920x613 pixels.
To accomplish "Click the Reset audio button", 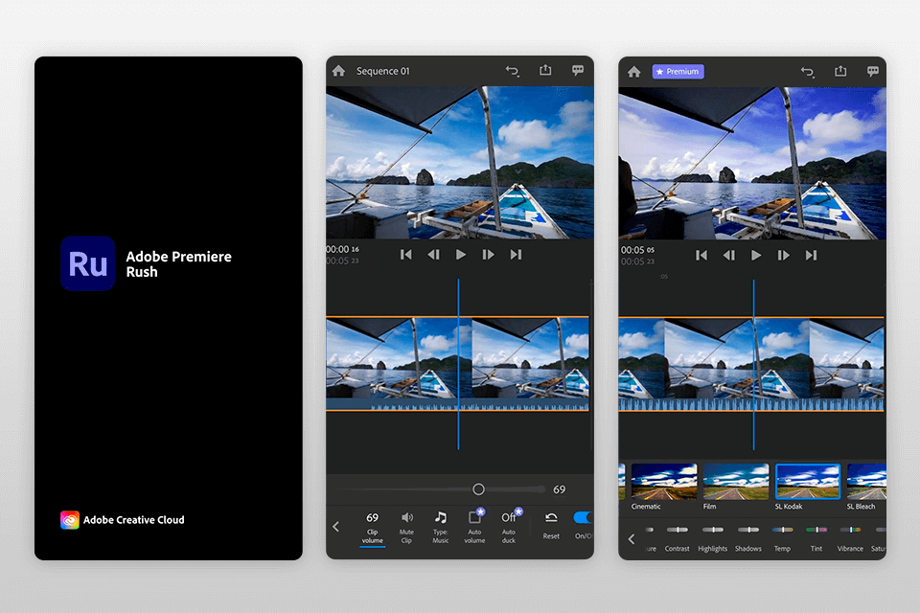I will point(551,526).
